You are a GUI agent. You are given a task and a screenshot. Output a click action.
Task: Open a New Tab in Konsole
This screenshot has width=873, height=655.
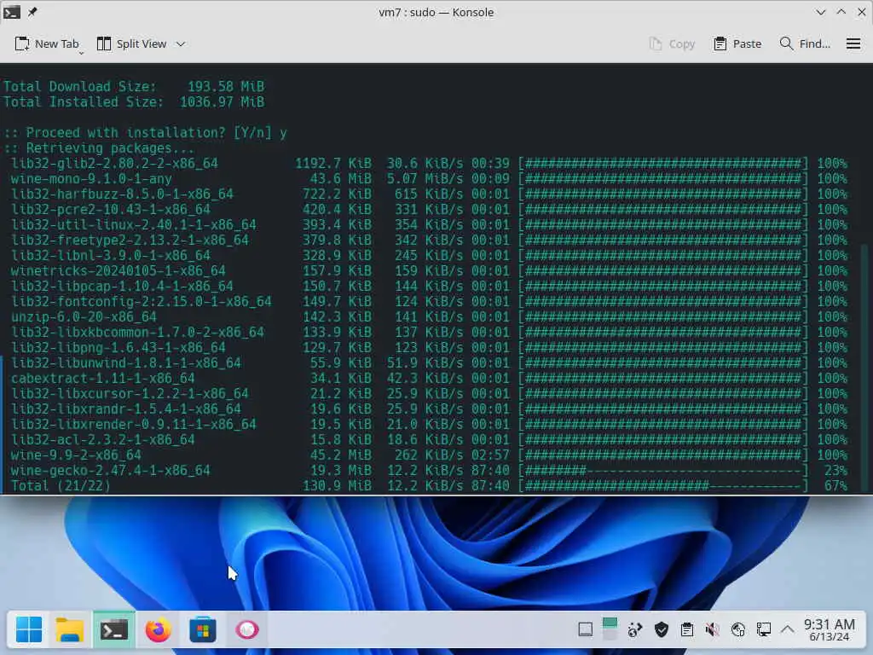click(x=47, y=44)
